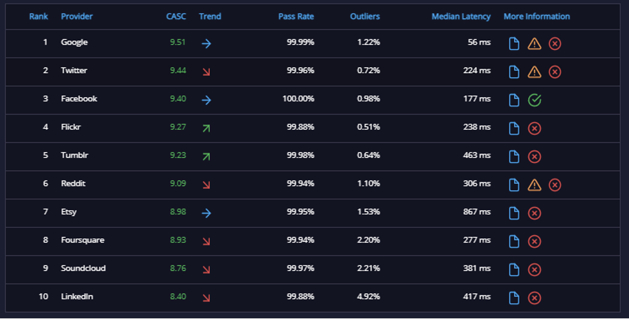Click the red error circle for Flickr

point(535,128)
